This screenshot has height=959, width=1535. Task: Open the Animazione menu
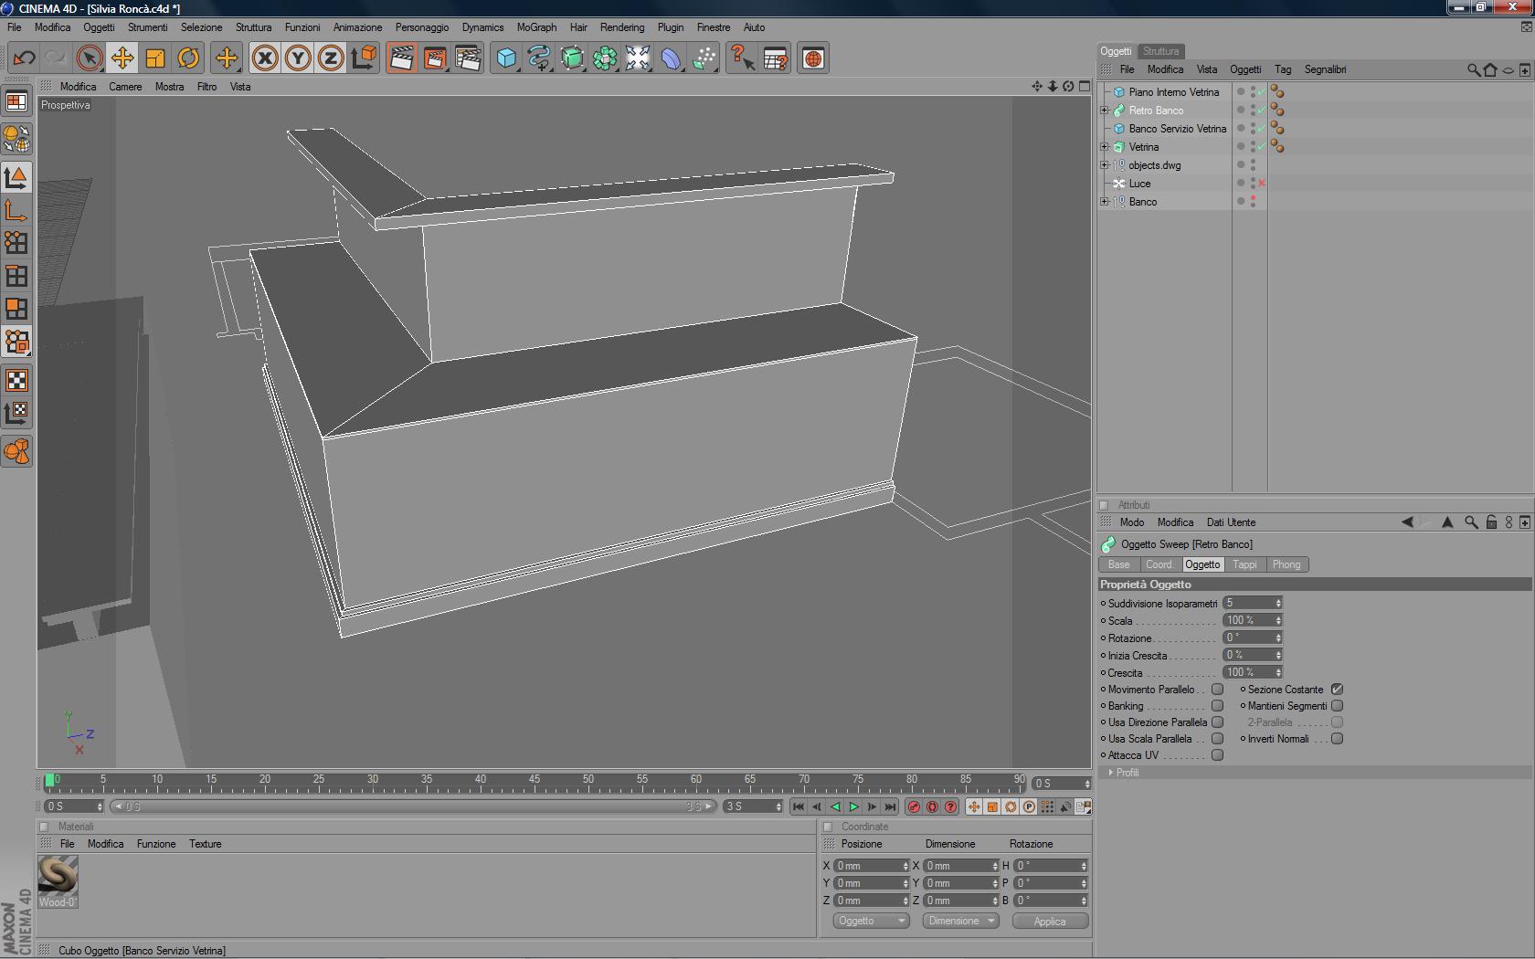[357, 27]
